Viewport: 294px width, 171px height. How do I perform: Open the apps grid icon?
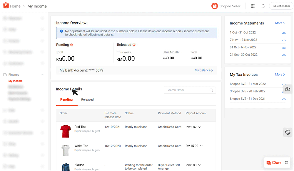tap(253, 6)
